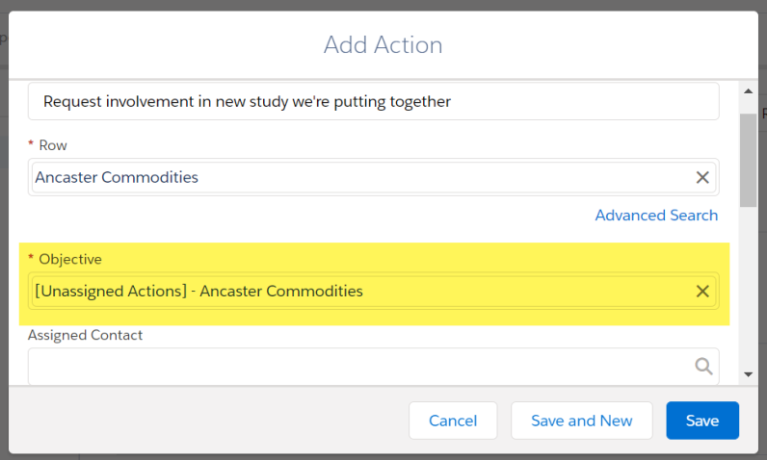
Task: Click the scrollbar track below the thumb
Action: click(748, 288)
